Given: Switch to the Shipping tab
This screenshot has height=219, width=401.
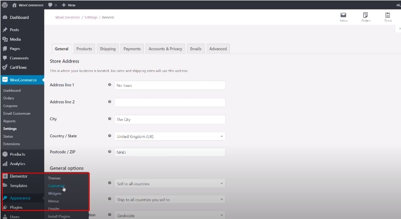Looking at the screenshot, I should tap(107, 49).
